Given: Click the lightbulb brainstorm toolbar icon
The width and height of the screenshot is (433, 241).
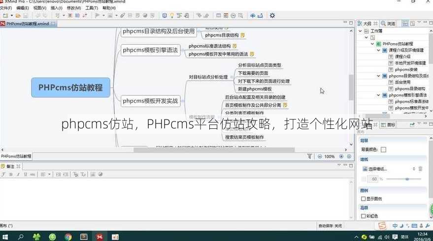Looking at the screenshot, I should [x=172, y=15].
